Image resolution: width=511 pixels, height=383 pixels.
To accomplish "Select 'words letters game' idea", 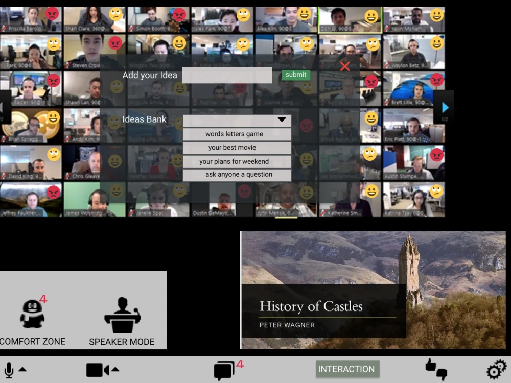I will point(237,134).
